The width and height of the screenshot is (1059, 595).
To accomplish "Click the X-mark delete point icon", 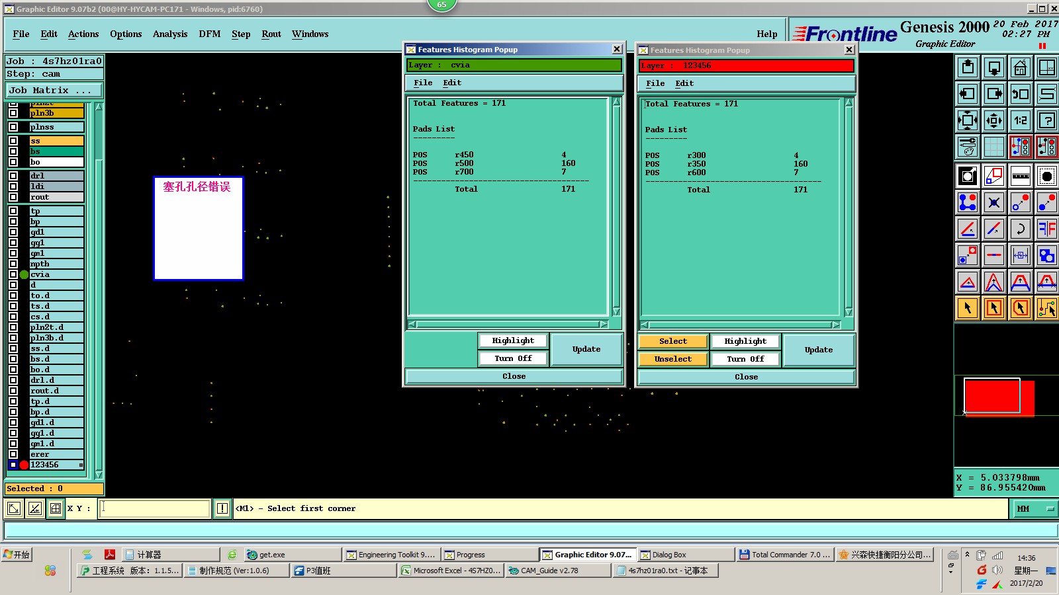I will [x=994, y=202].
